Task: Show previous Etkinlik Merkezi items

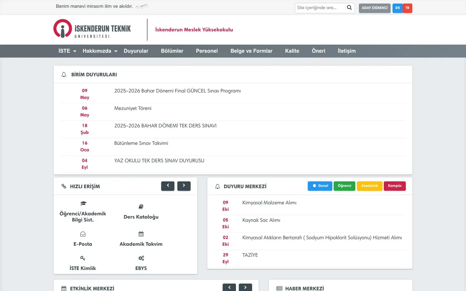Action: click(x=229, y=287)
